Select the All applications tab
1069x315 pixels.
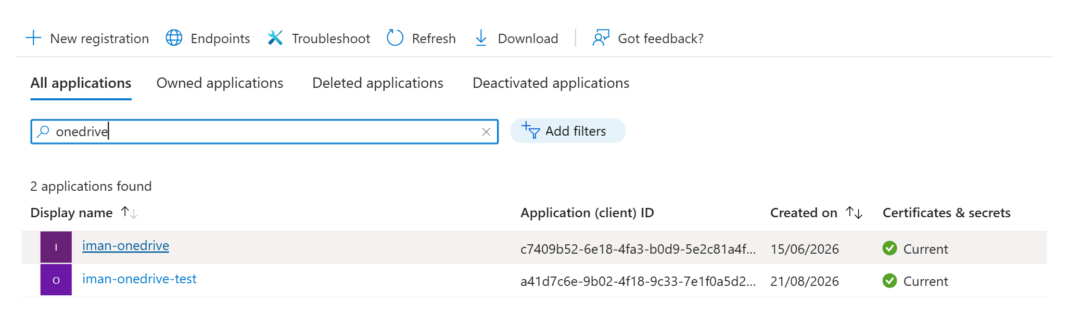click(x=81, y=83)
